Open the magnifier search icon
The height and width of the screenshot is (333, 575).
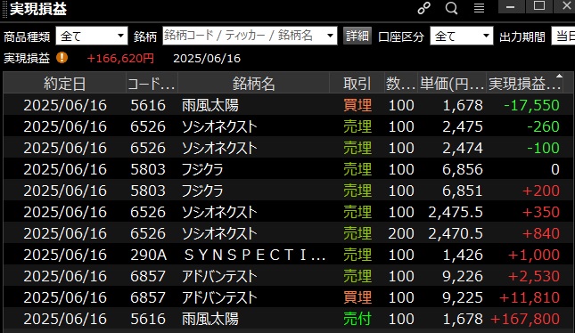[x=451, y=8]
